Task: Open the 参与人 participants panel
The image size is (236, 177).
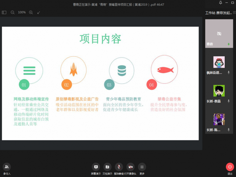Action: [7, 168]
